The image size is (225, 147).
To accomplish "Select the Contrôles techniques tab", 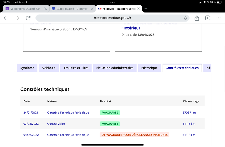I will [182, 68].
